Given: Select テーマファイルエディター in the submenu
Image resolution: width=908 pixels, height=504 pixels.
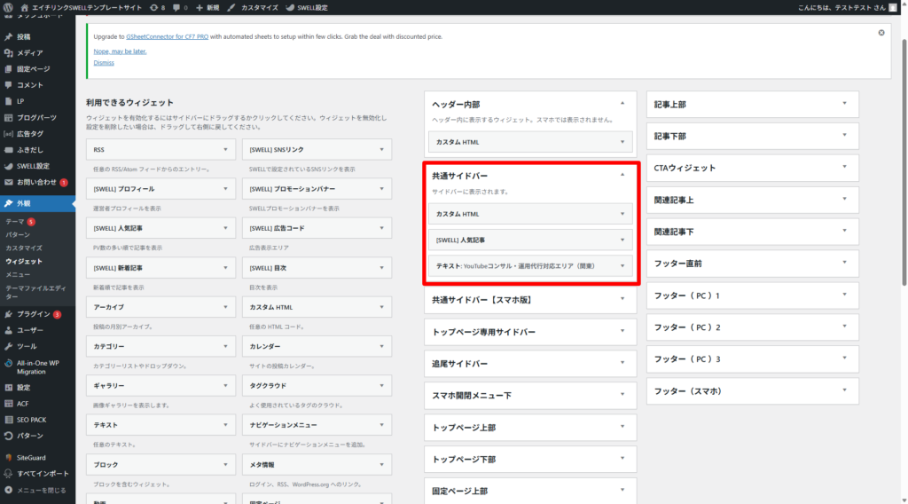Looking at the screenshot, I should pos(35,293).
